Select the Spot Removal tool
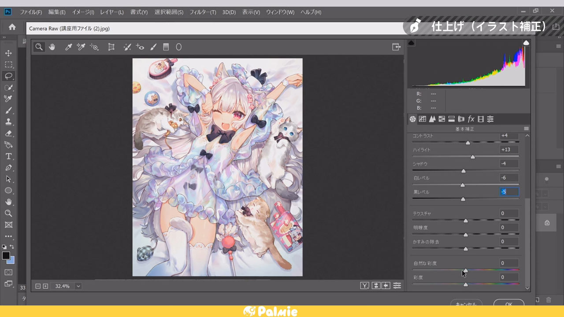The width and height of the screenshot is (564, 317). [127, 47]
